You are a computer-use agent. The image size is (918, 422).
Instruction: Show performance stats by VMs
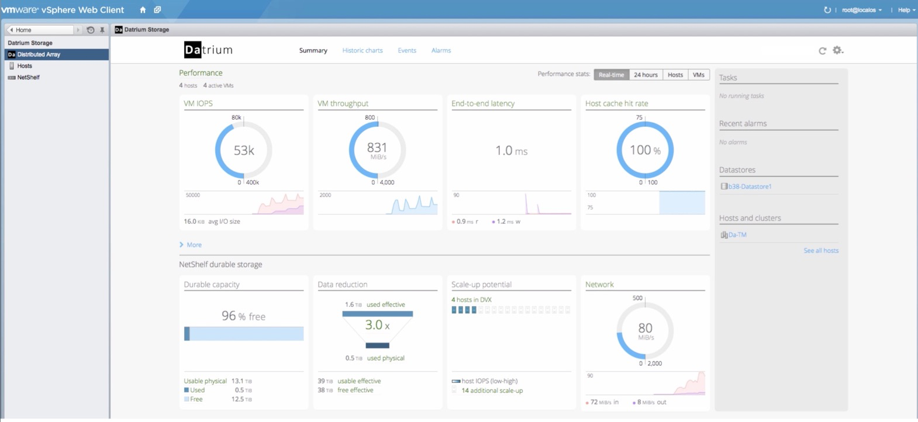pyautogui.click(x=699, y=75)
